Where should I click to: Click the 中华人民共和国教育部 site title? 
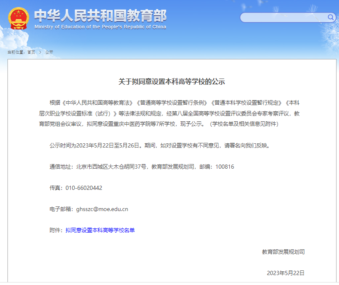pos(100,15)
